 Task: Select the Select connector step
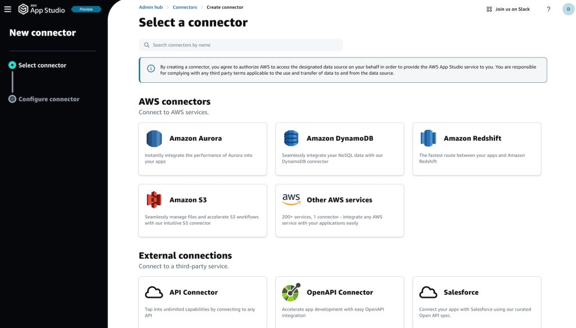[x=42, y=65]
